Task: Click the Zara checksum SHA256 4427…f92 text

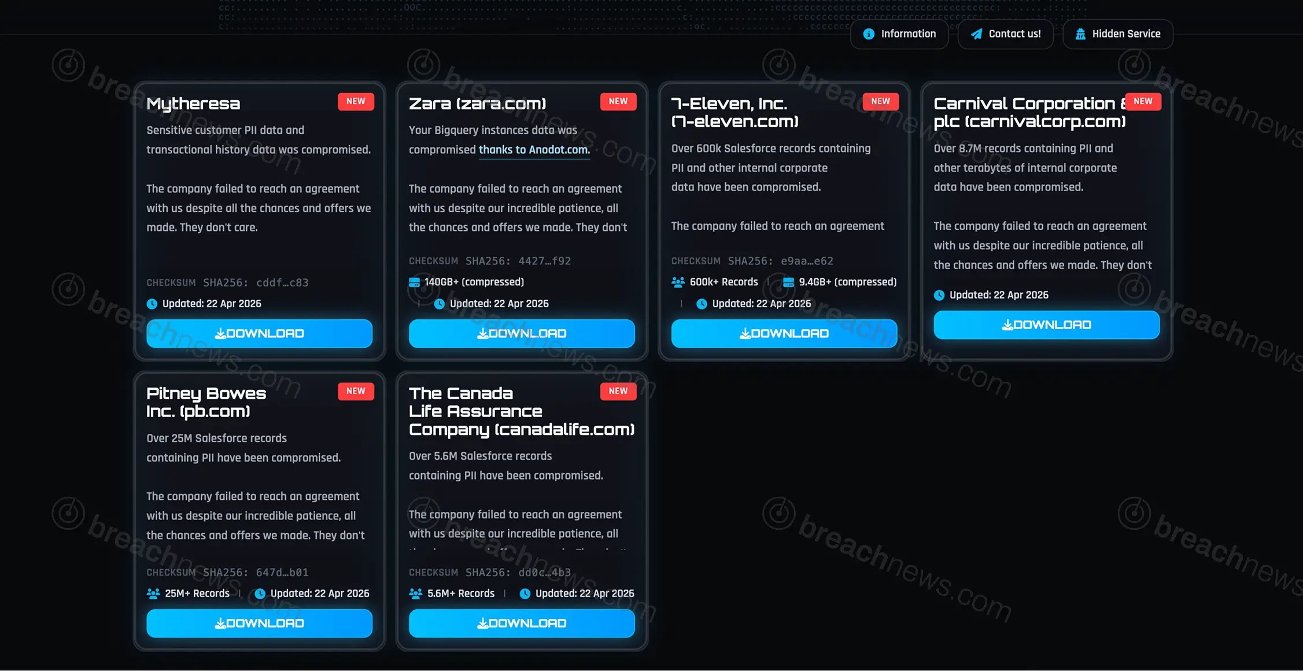Action: (490, 261)
